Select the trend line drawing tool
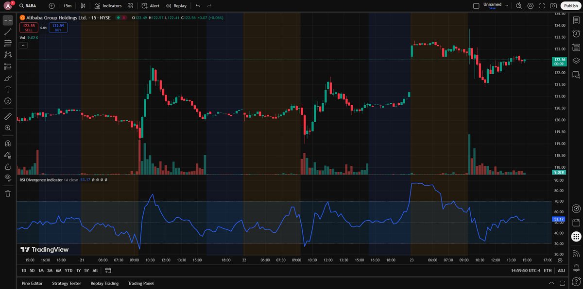 (x=8, y=32)
